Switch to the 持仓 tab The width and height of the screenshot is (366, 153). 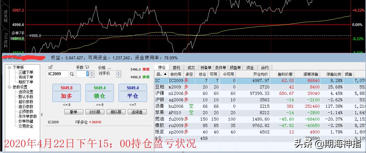[161, 68]
